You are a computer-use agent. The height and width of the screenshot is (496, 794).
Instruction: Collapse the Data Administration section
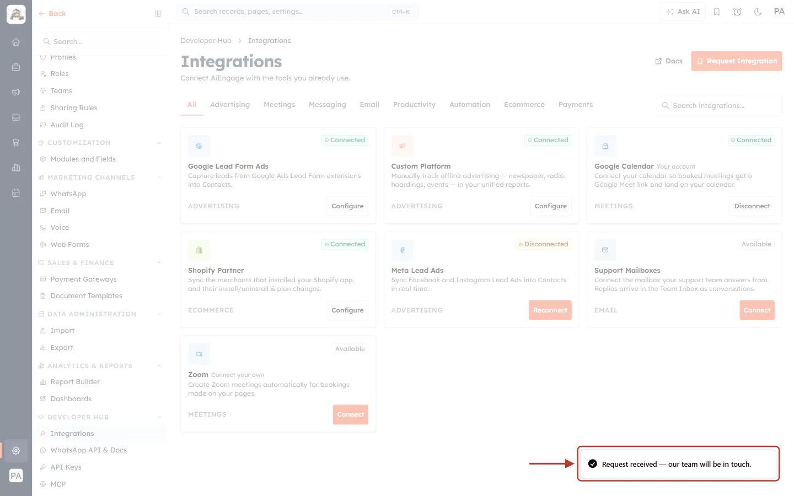pyautogui.click(x=159, y=314)
